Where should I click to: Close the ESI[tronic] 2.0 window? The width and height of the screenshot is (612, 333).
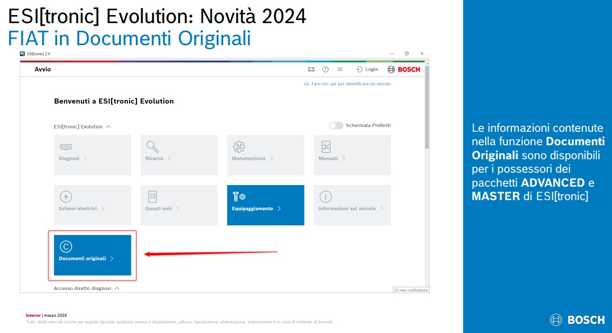point(422,54)
